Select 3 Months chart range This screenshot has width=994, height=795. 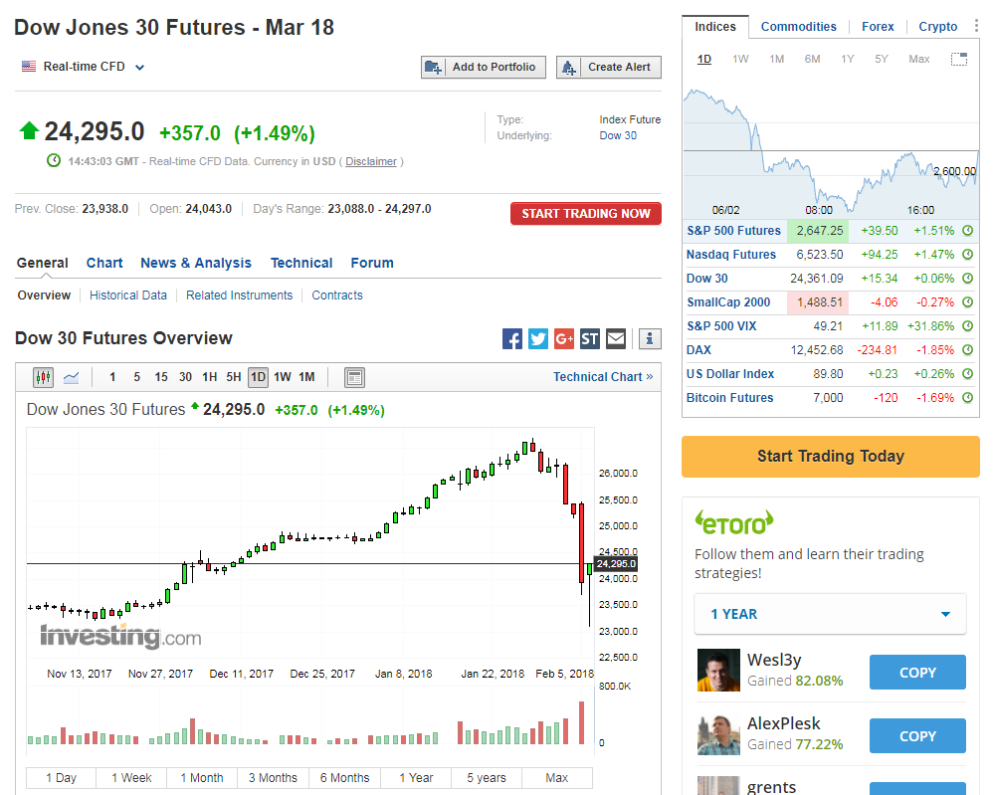coord(274,777)
